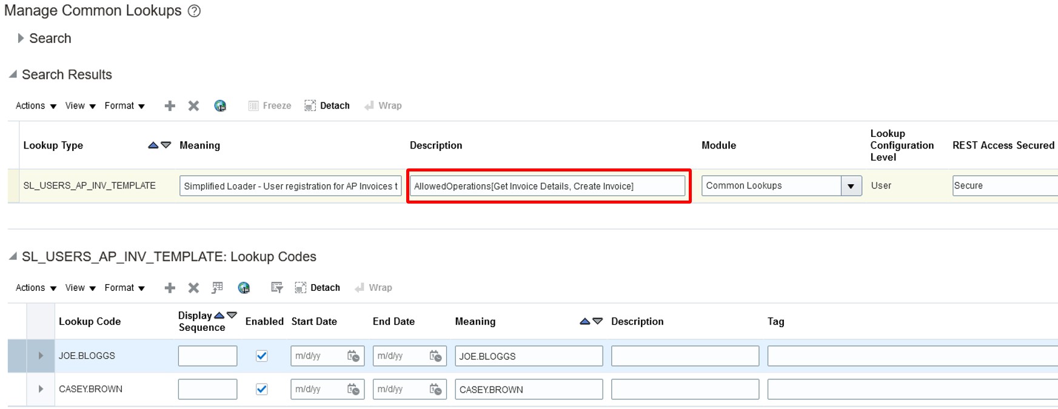This screenshot has height=409, width=1058.
Task: Open Start Date calendar for CASEY.BROWN
Action: point(353,389)
